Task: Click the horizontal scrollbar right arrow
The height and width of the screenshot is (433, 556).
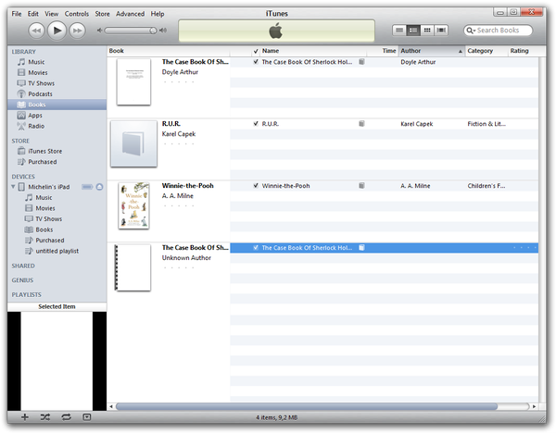Action: pos(534,406)
